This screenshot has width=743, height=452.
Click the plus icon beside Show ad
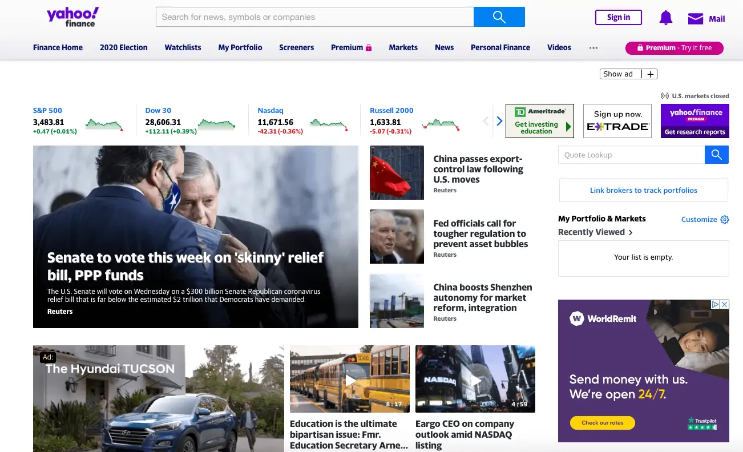tap(650, 74)
